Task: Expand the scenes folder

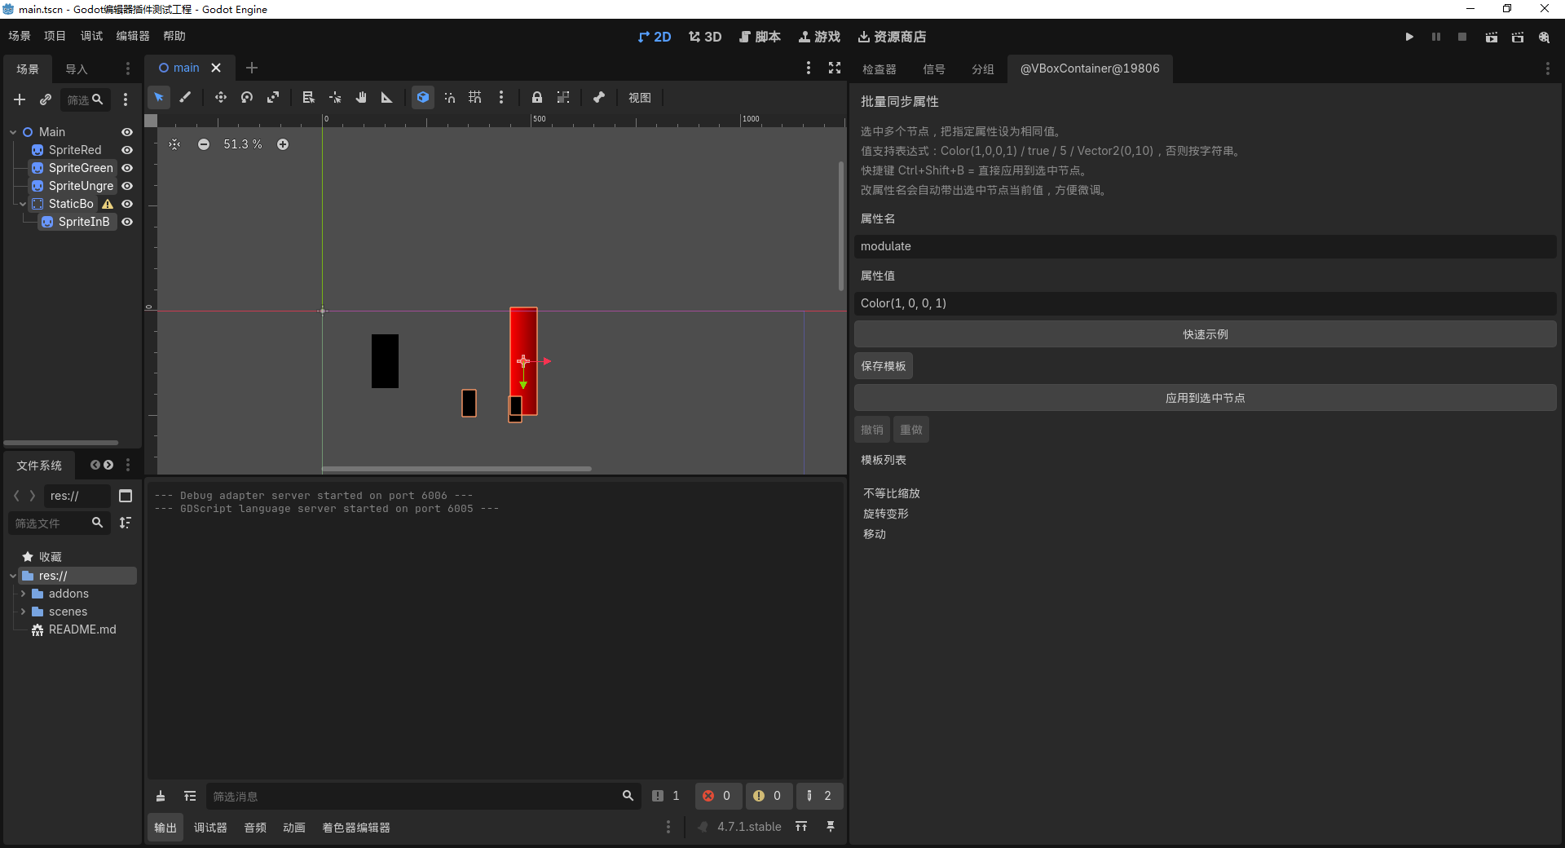Action: pyautogui.click(x=23, y=612)
